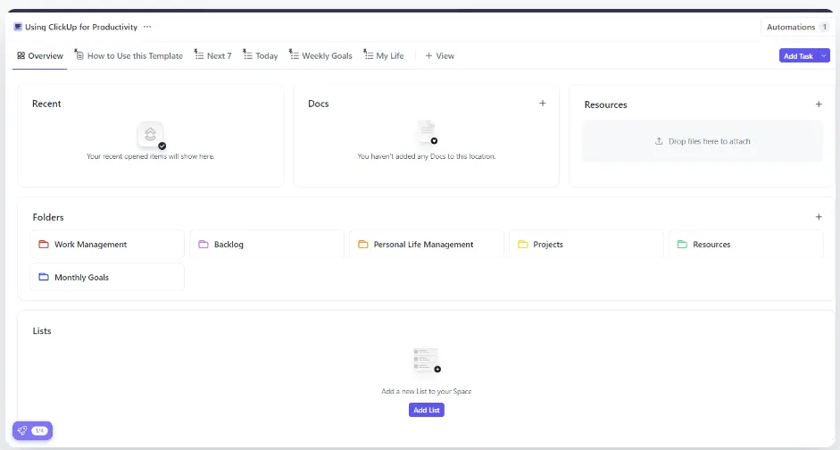Screen dimensions: 840x450
Task: Open the rocket onboarding widget 1/4
Action: [33, 430]
